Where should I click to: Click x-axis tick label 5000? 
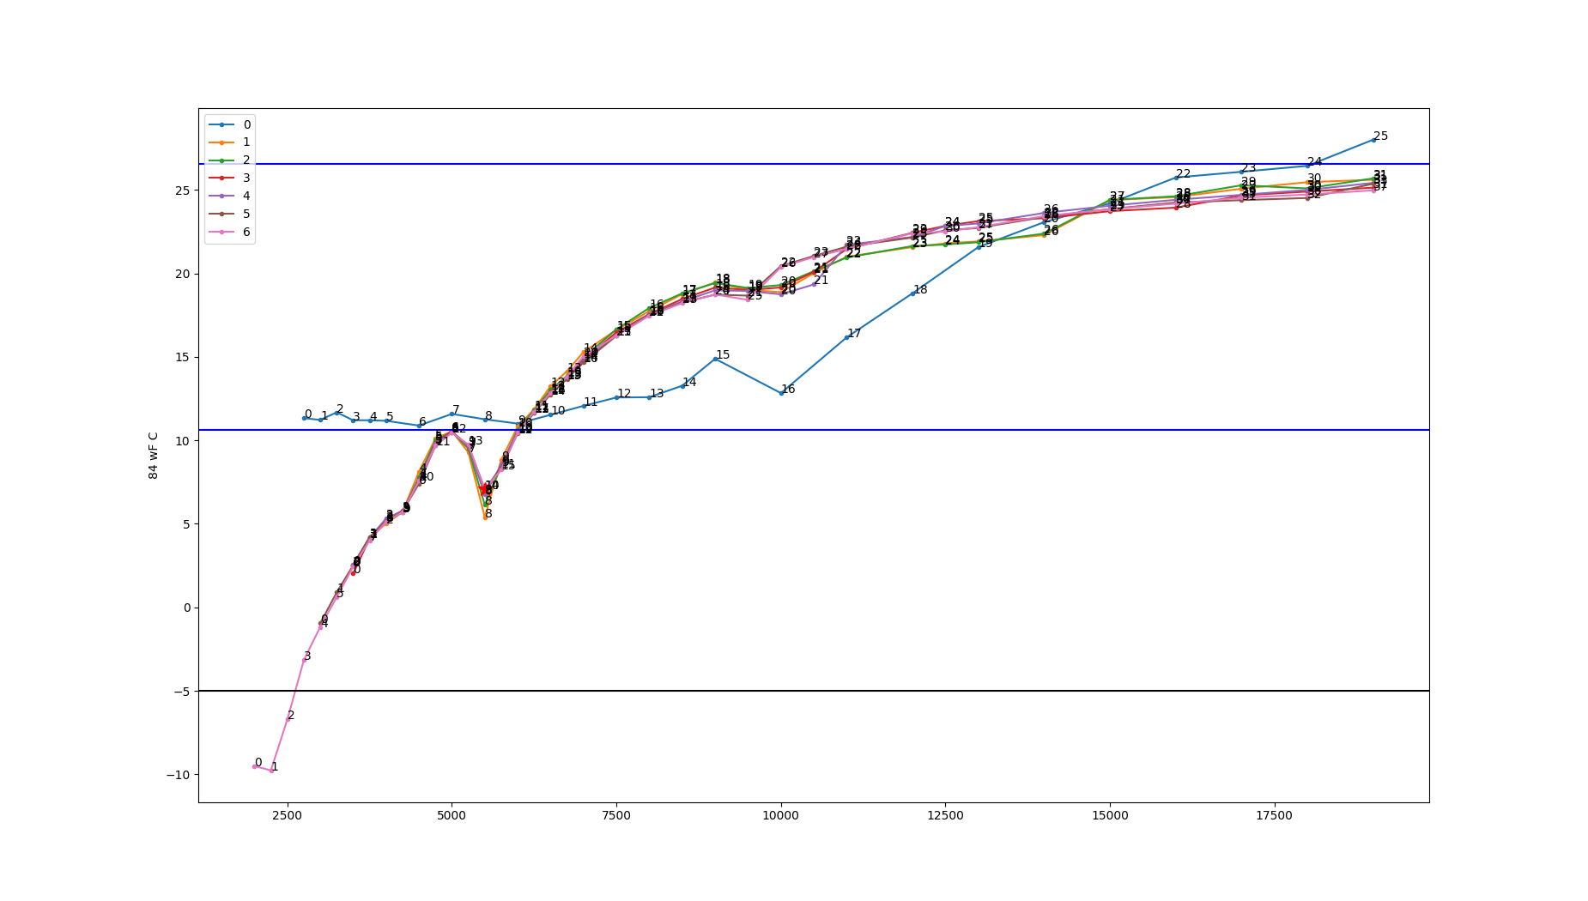pos(452,815)
